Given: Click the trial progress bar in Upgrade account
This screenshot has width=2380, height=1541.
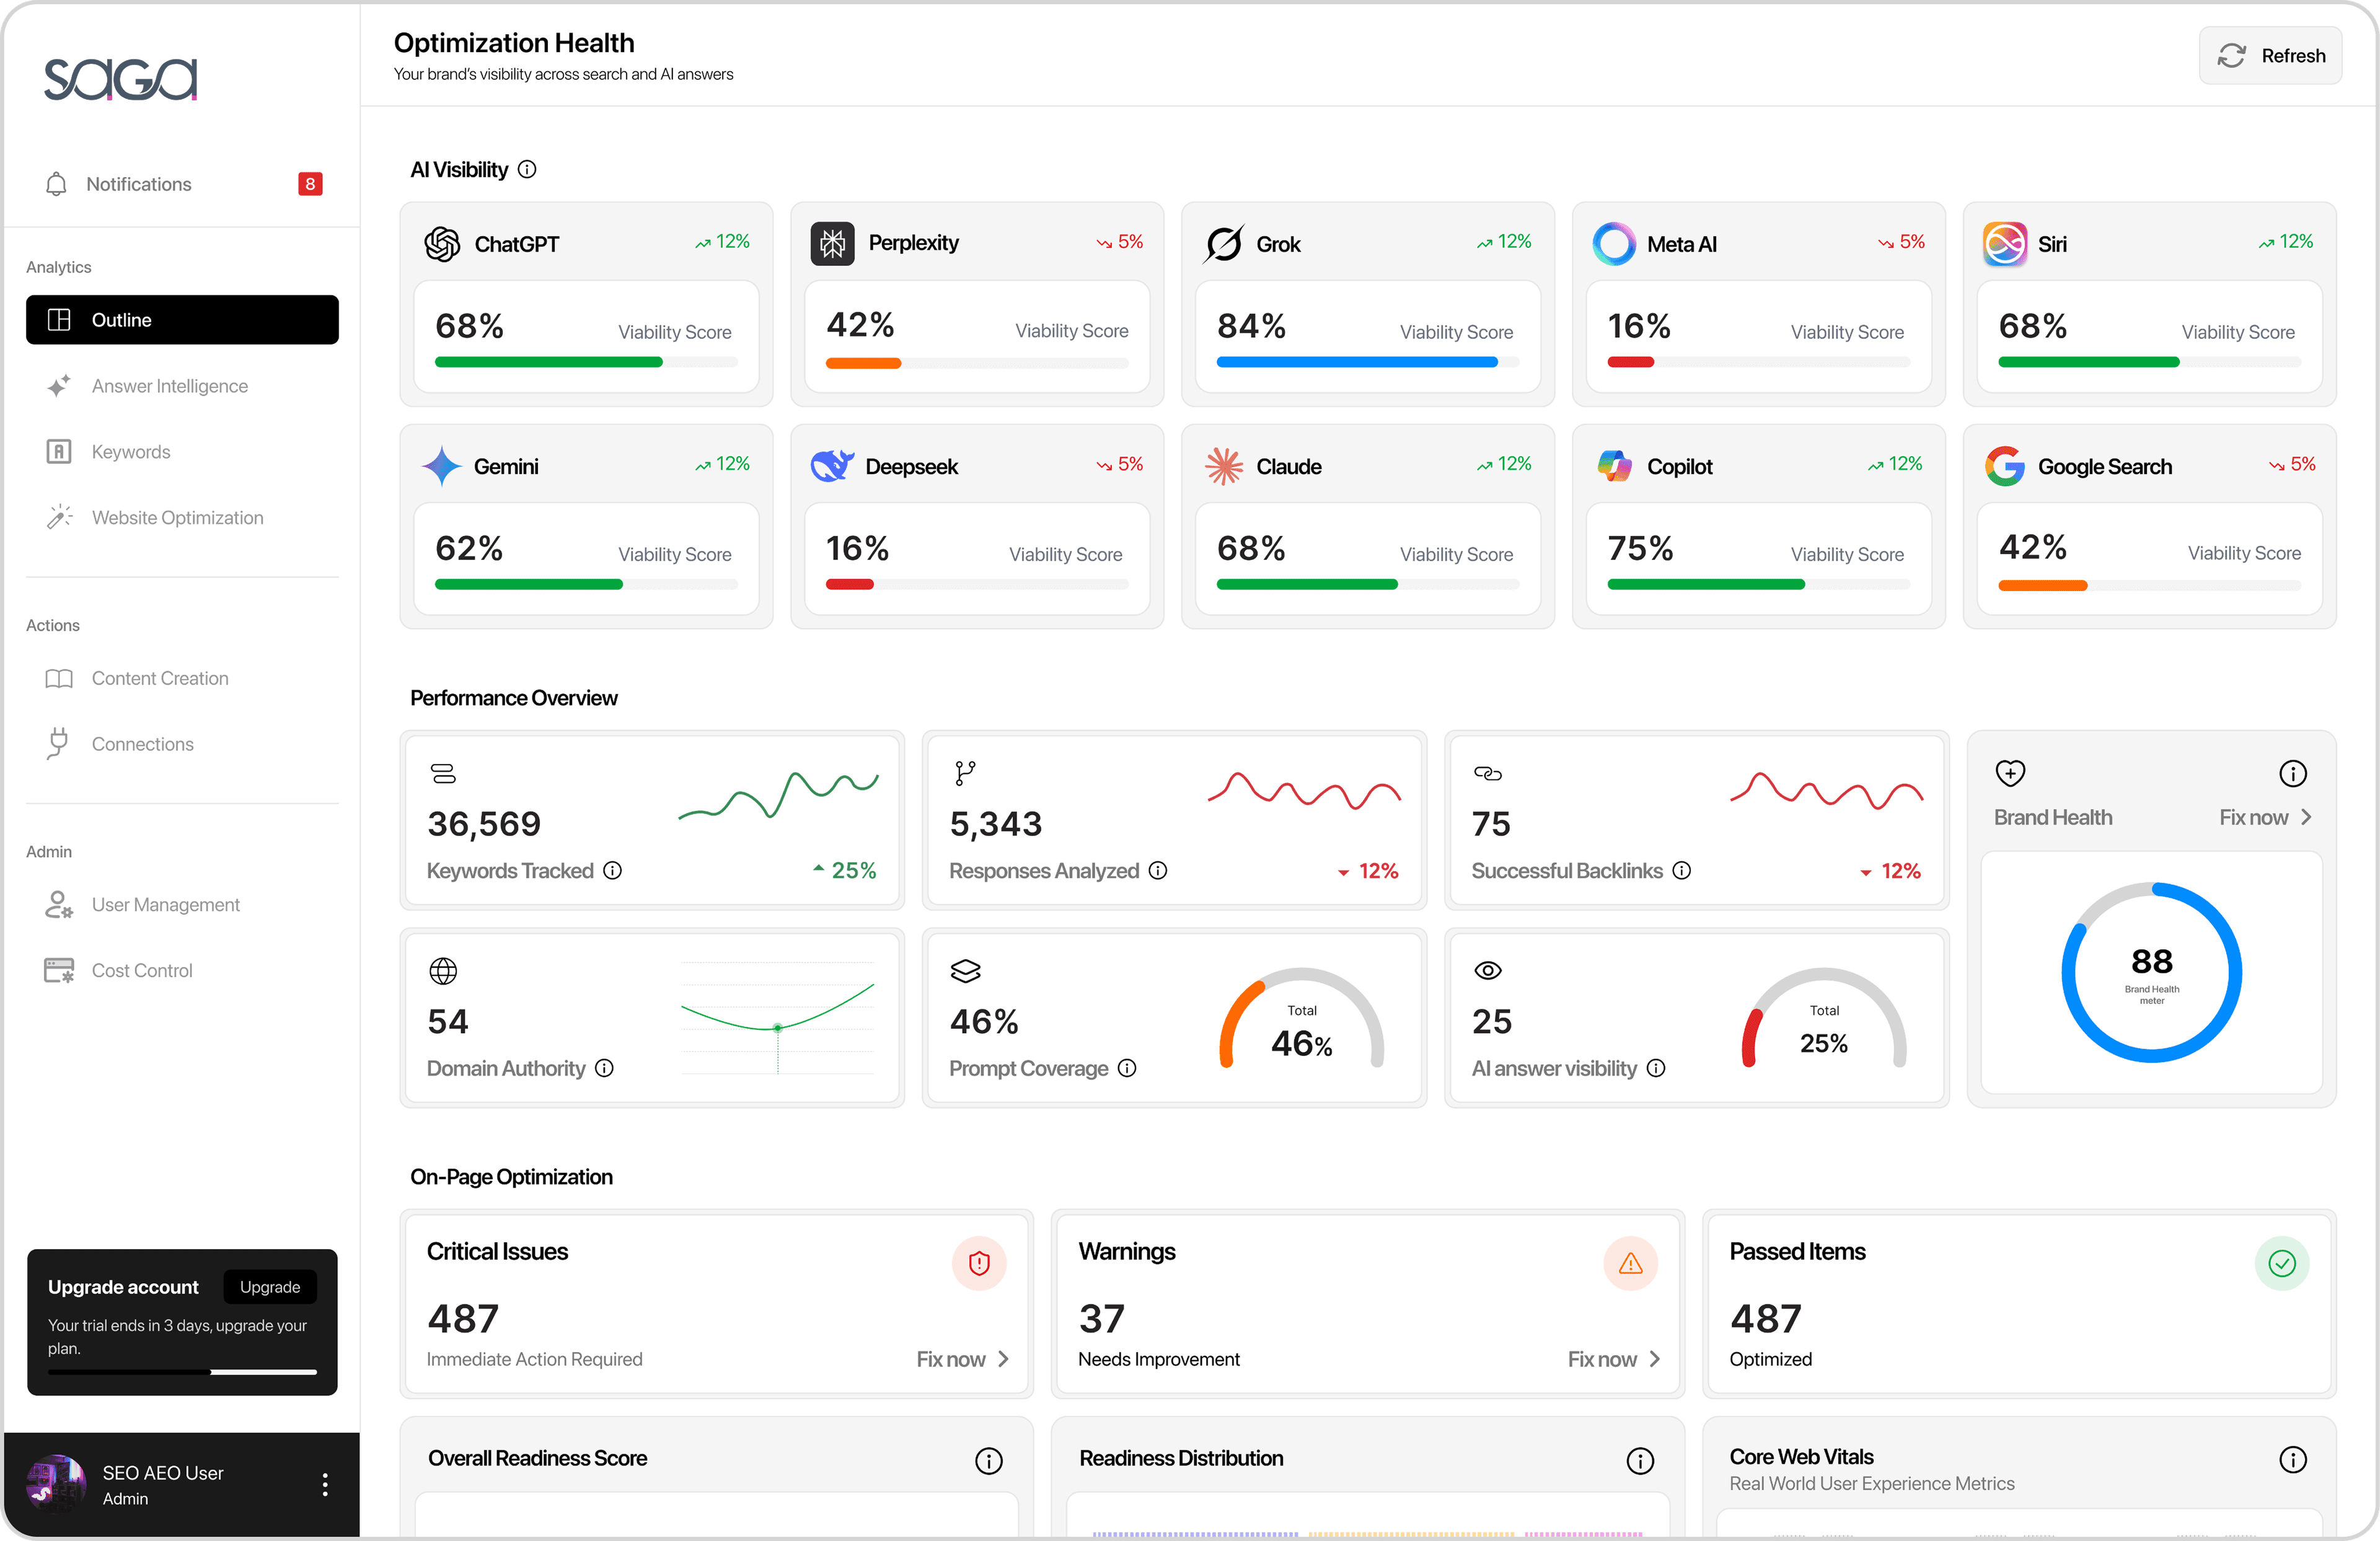Looking at the screenshot, I should (x=182, y=1372).
